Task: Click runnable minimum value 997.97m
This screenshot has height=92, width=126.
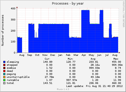Action: point(71,80)
